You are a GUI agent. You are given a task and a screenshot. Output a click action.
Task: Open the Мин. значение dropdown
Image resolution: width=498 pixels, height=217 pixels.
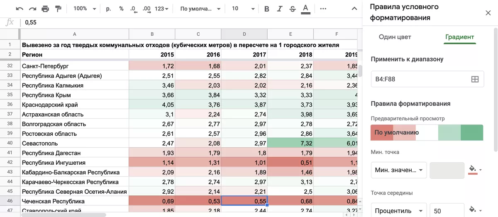pyautogui.click(x=399, y=170)
